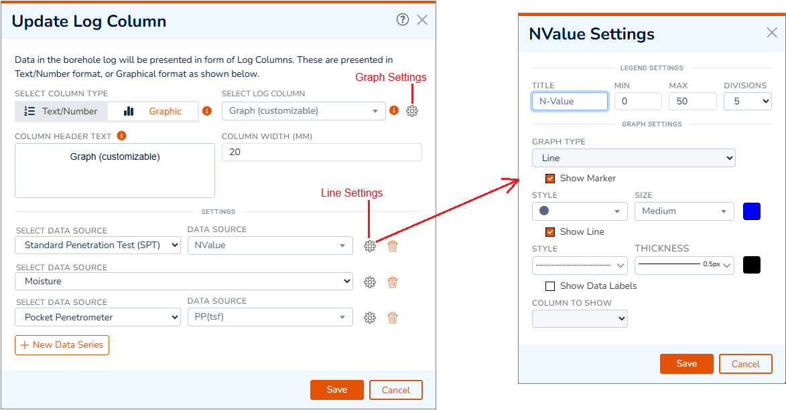Open the marker Size dropdown showing Medium
The width and height of the screenshot is (786, 410).
683,211
